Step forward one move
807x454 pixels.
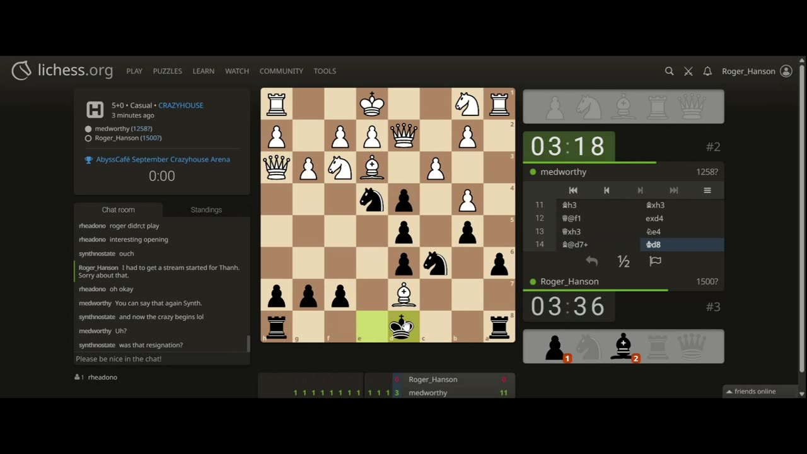point(640,190)
